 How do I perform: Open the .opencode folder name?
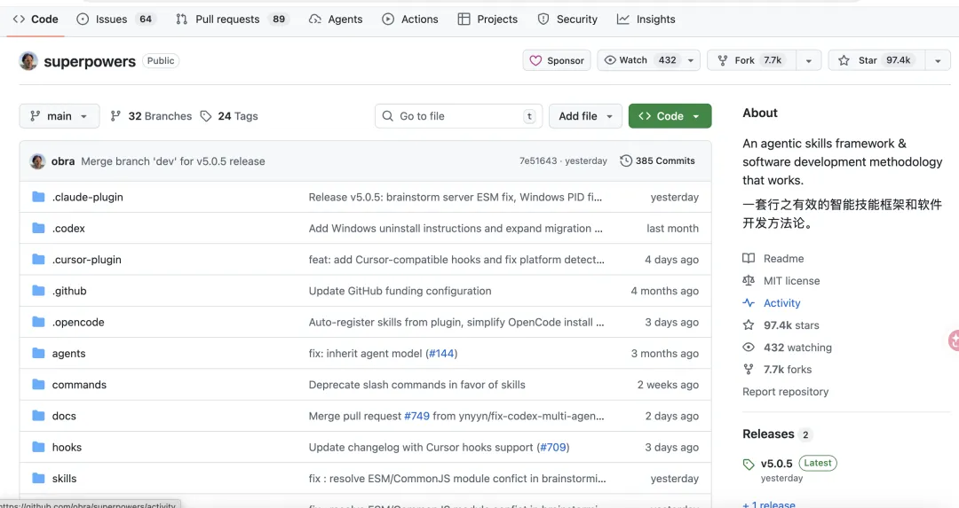pos(78,322)
